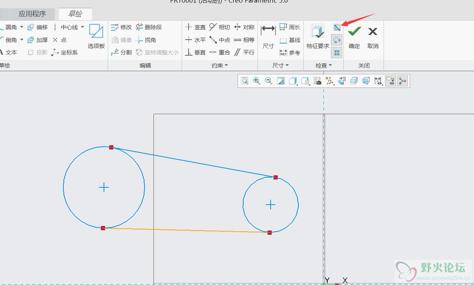Select the 尺寸 dimension tool

click(268, 37)
